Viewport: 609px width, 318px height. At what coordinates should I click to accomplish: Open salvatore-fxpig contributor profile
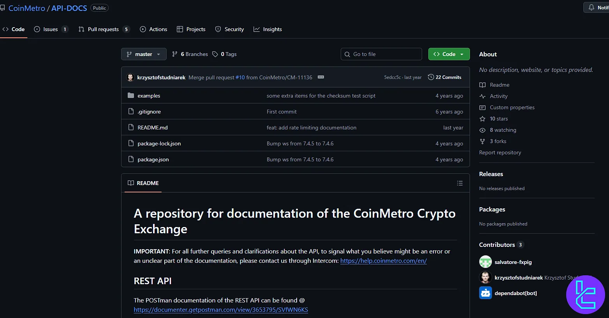(x=513, y=262)
